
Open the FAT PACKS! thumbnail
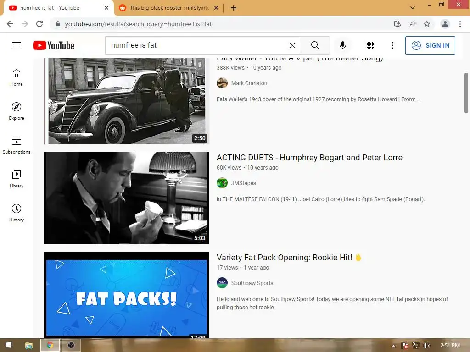click(127, 295)
